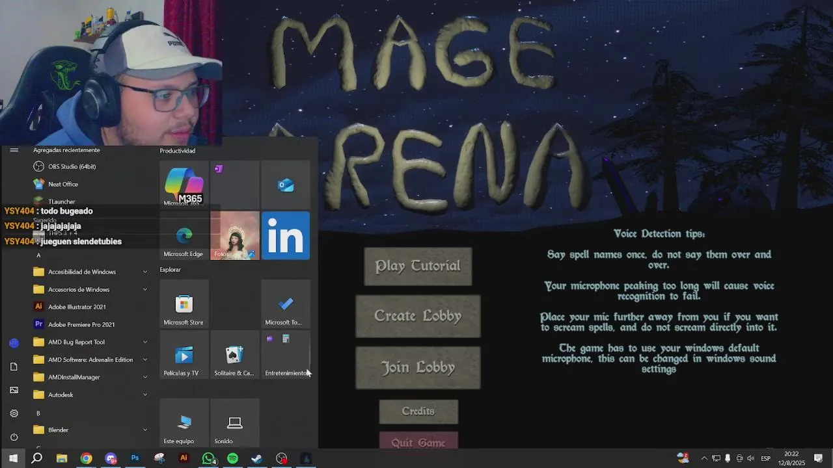Image resolution: width=833 pixels, height=468 pixels.
Task: Open Settings gear in Start sidebar
Action: 14,413
